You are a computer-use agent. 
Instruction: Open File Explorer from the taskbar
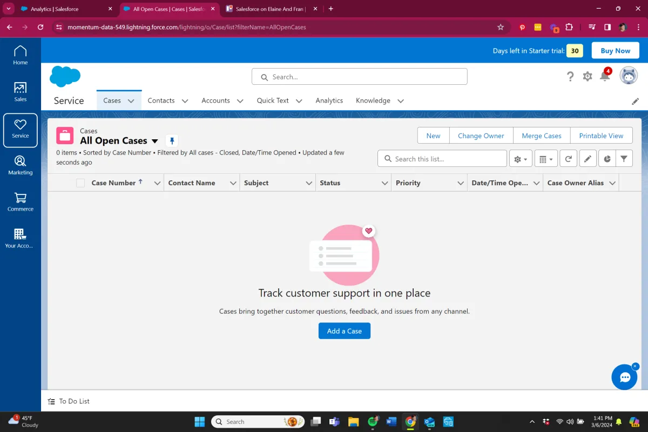click(354, 422)
